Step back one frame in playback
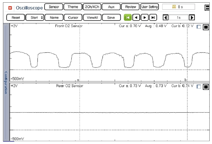The height and width of the screenshot is (144, 212). coord(136,18)
